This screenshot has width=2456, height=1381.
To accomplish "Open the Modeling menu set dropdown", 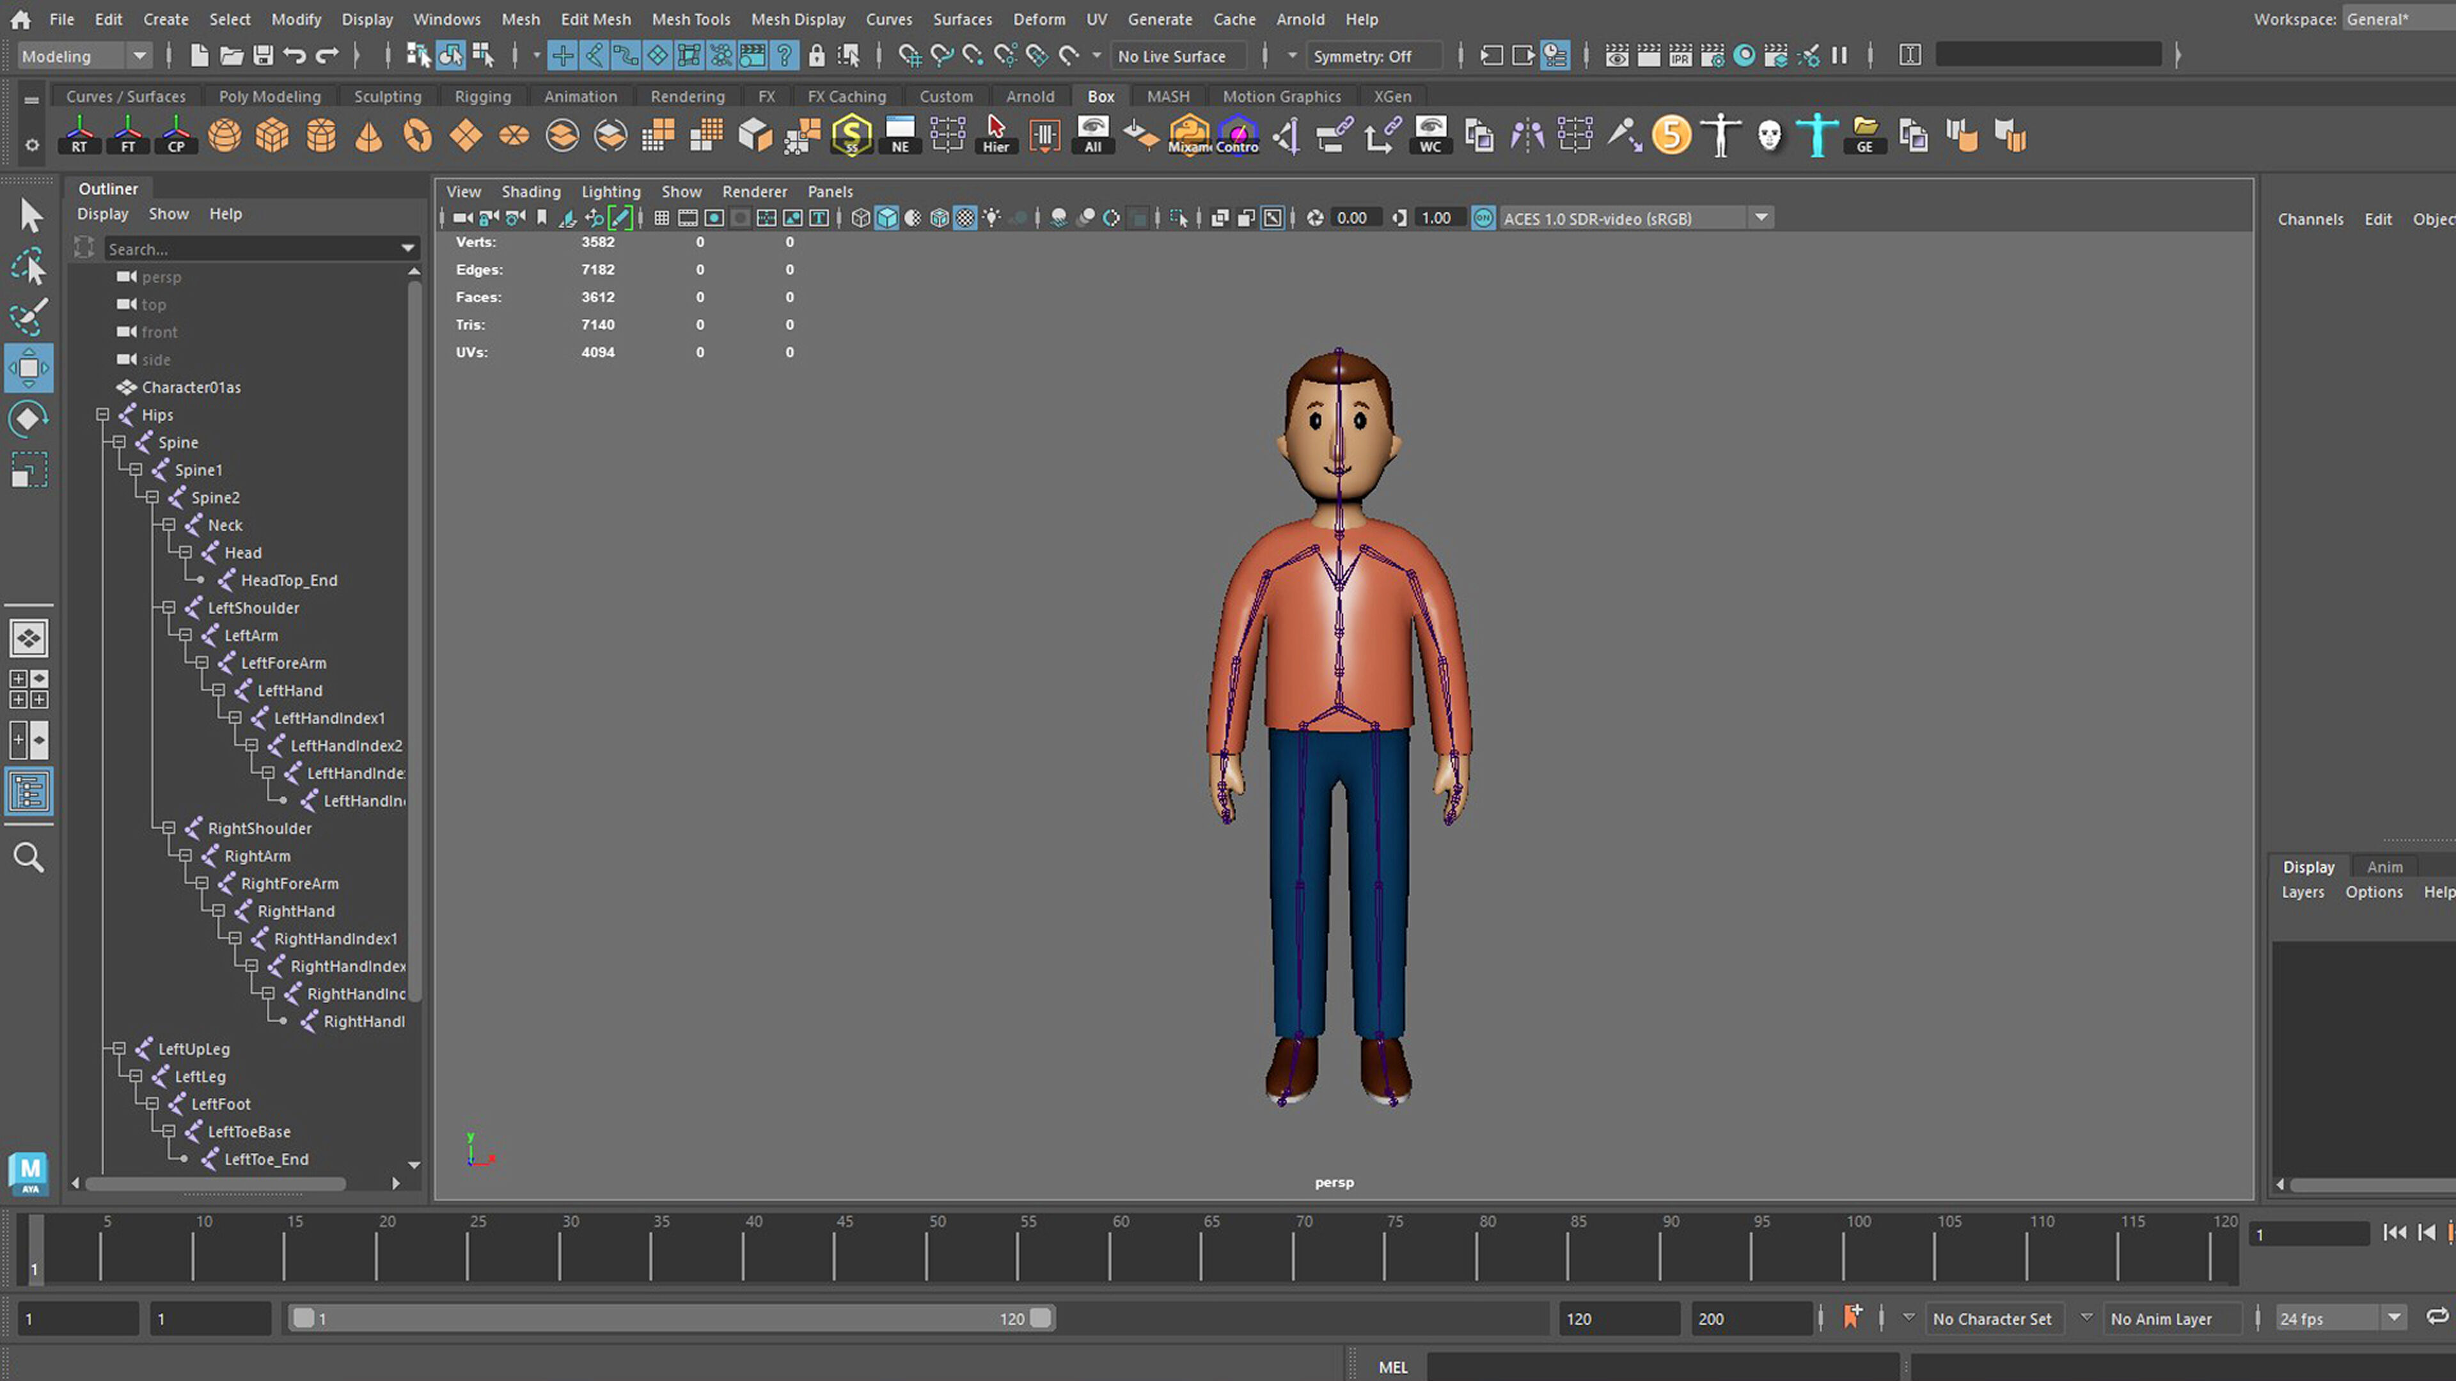I will [x=84, y=55].
